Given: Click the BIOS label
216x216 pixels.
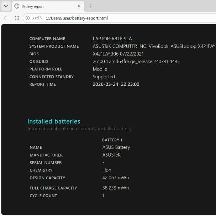Looking at the screenshot, I should pyautogui.click(x=34, y=54).
